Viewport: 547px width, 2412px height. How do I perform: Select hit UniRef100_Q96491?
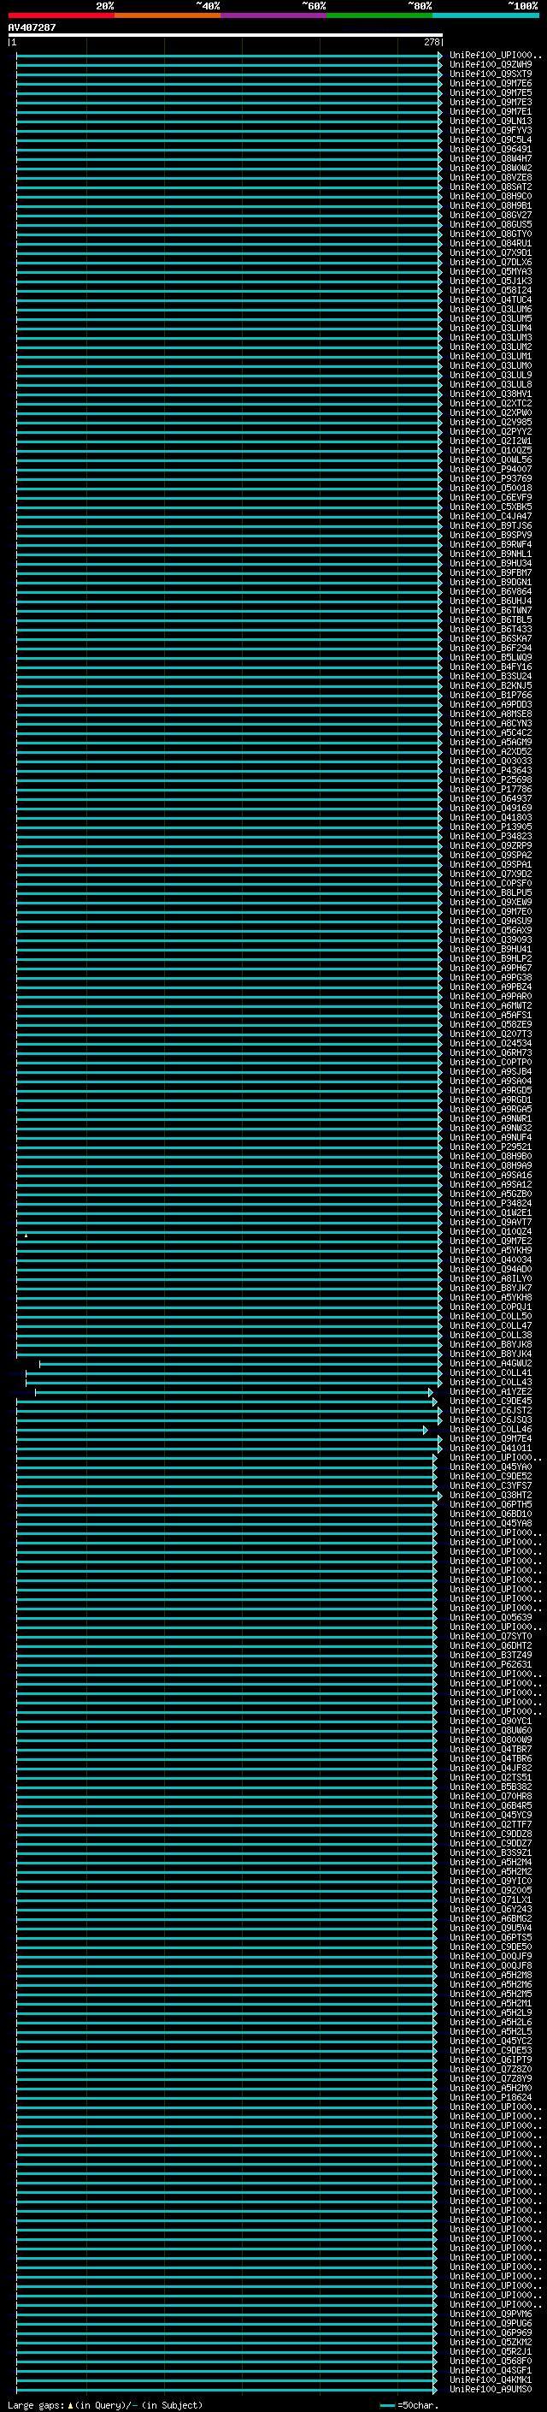tap(491, 149)
